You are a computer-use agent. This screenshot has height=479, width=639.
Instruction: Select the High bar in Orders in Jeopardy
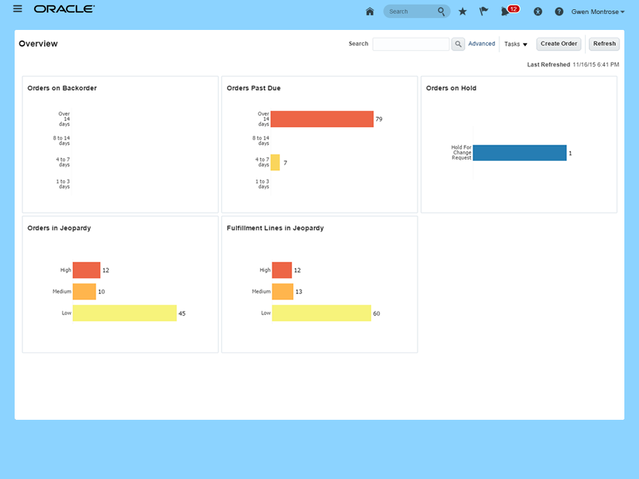87,270
